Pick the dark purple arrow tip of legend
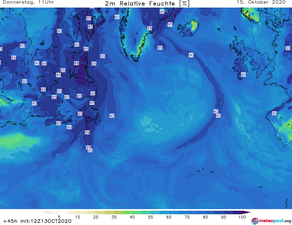Screen dimensions: 292x225 click(x=247, y=212)
